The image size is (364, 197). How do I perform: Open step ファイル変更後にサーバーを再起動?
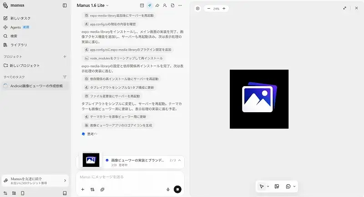(112, 96)
